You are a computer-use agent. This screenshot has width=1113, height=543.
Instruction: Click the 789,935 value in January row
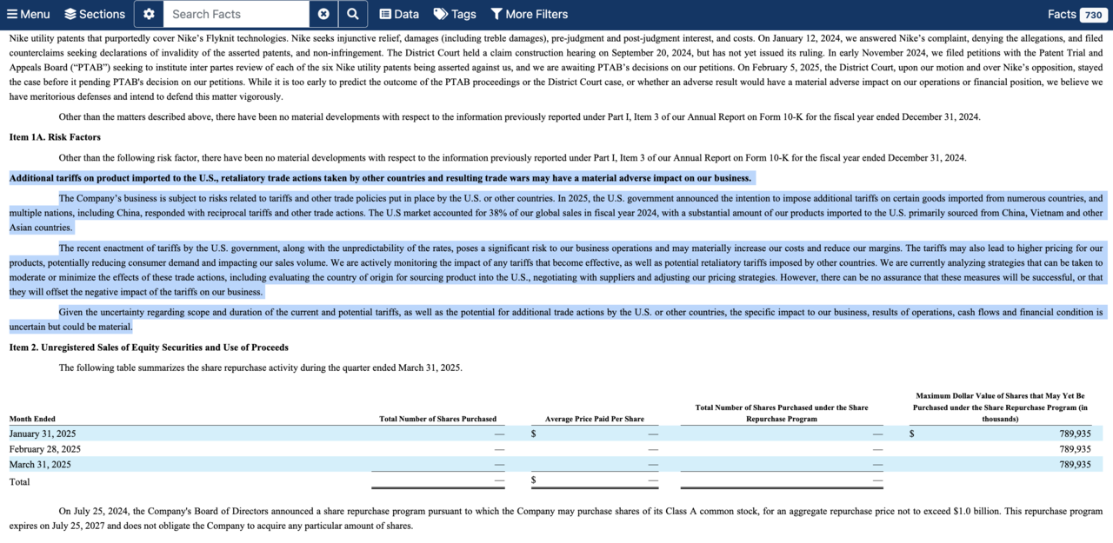[1075, 434]
